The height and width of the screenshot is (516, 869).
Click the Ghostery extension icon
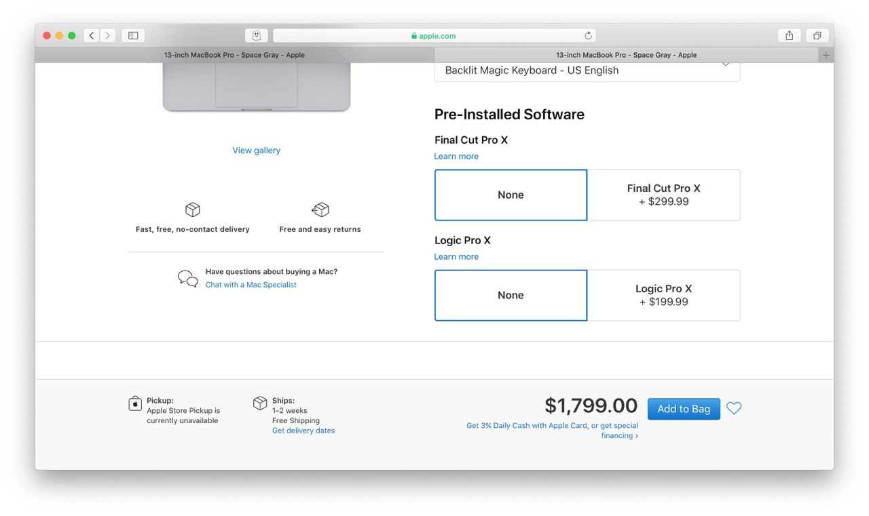257,35
